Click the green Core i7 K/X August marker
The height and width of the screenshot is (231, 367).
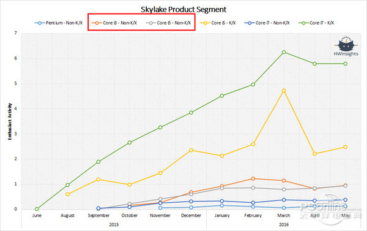click(68, 185)
